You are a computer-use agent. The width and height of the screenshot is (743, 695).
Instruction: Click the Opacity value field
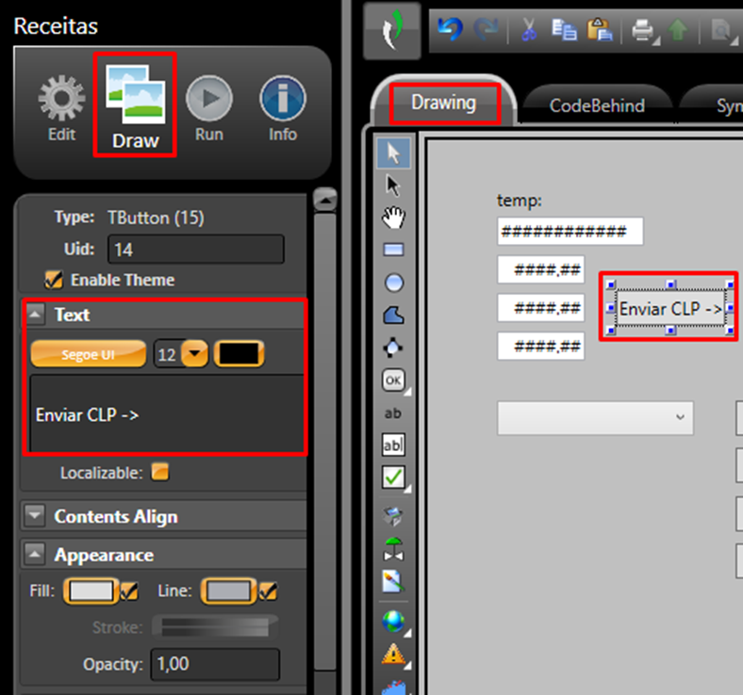[215, 664]
